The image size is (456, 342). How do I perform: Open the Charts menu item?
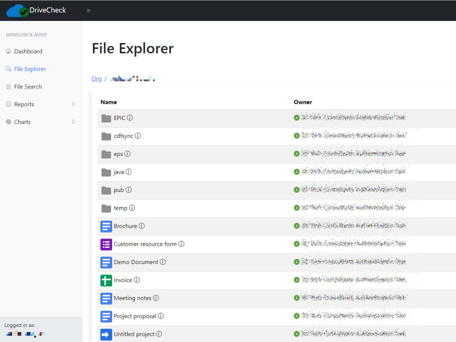tap(22, 122)
